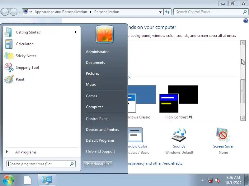Open Paint from Start menu

(41, 79)
